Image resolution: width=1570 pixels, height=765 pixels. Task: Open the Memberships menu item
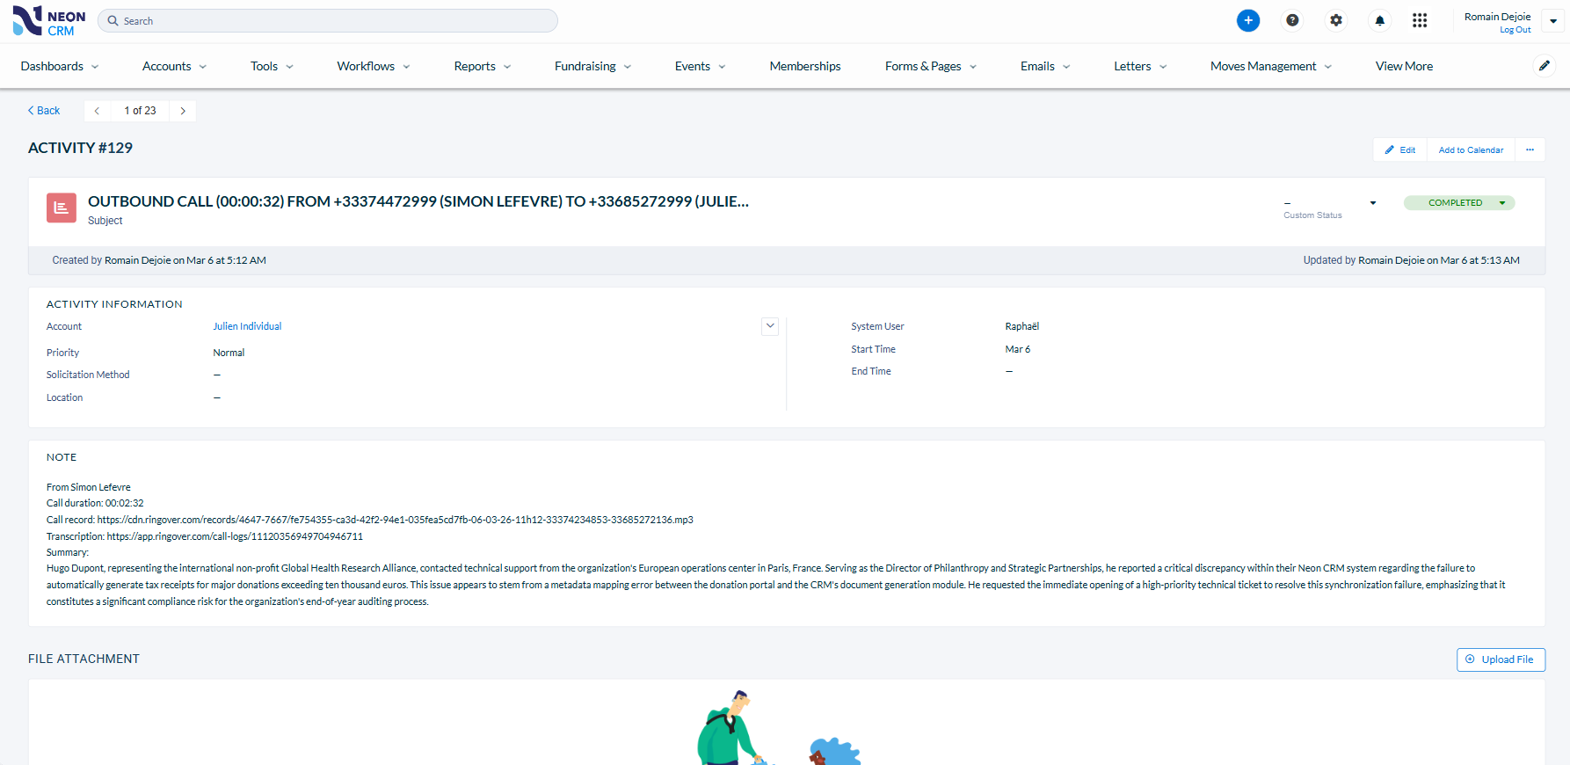click(804, 66)
